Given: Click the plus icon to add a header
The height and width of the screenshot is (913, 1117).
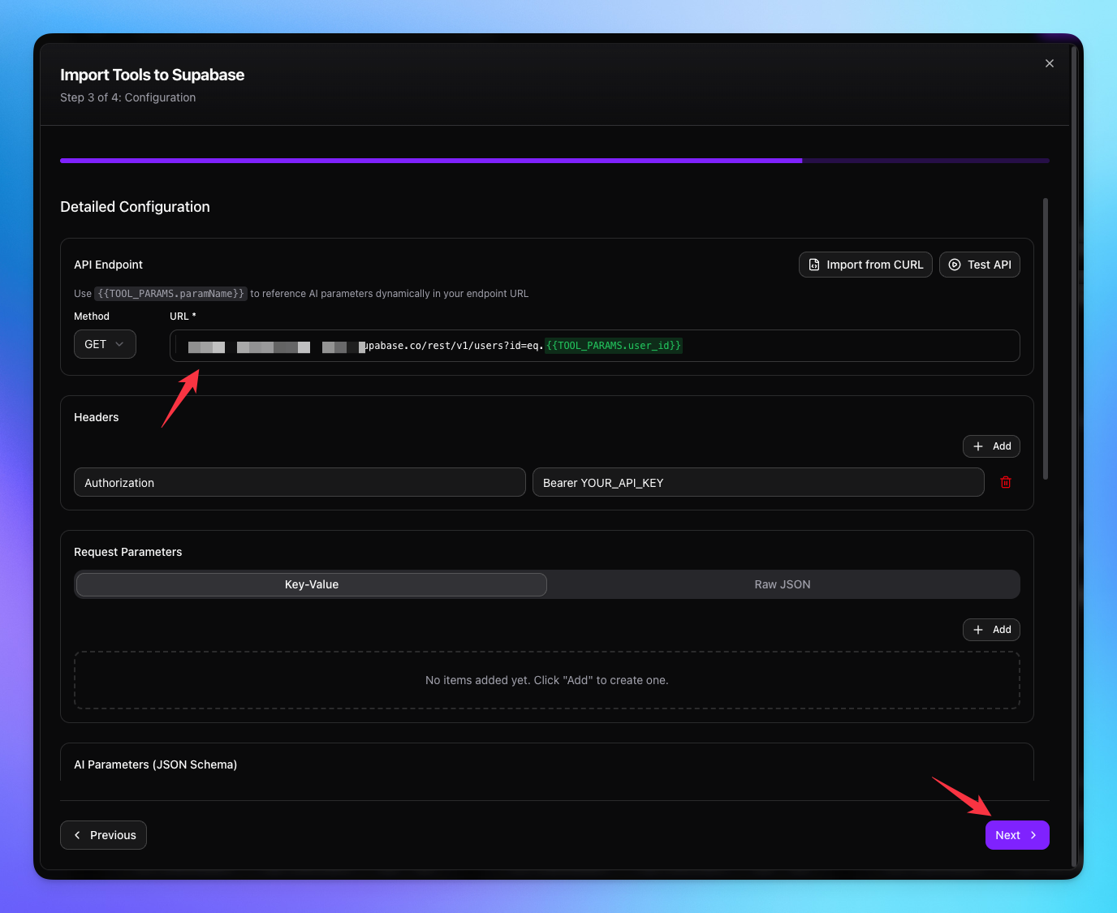Looking at the screenshot, I should point(978,446).
